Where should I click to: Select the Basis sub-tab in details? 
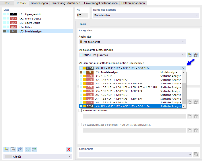(x=83, y=24)
